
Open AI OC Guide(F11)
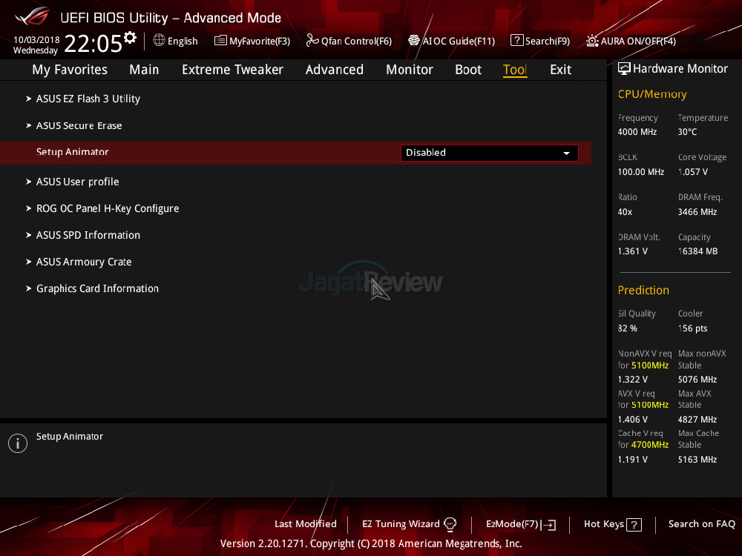[459, 41]
